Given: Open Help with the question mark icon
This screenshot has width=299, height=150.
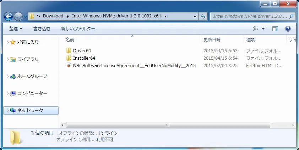Looking at the screenshot, I should [x=288, y=29].
